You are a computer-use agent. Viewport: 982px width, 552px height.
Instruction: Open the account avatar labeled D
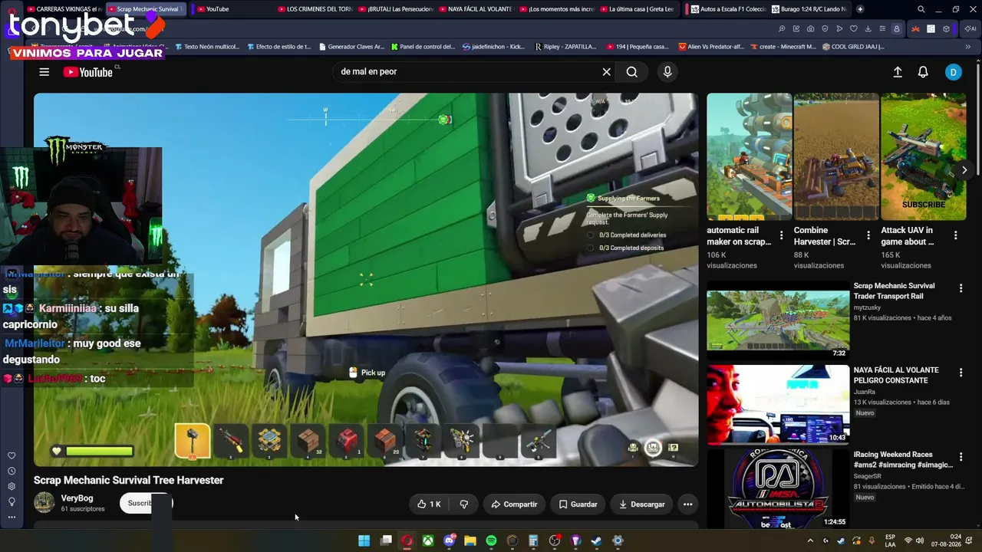click(953, 72)
